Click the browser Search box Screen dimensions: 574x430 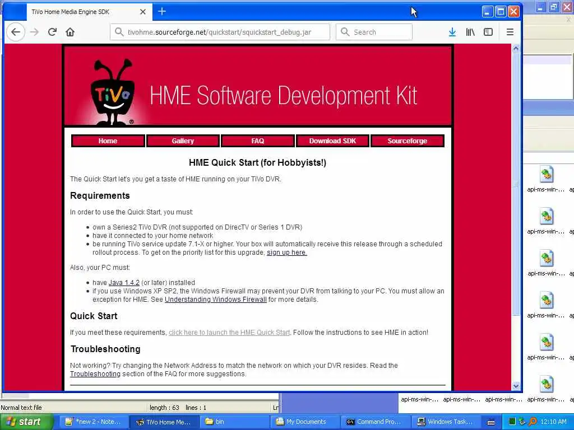point(374,32)
